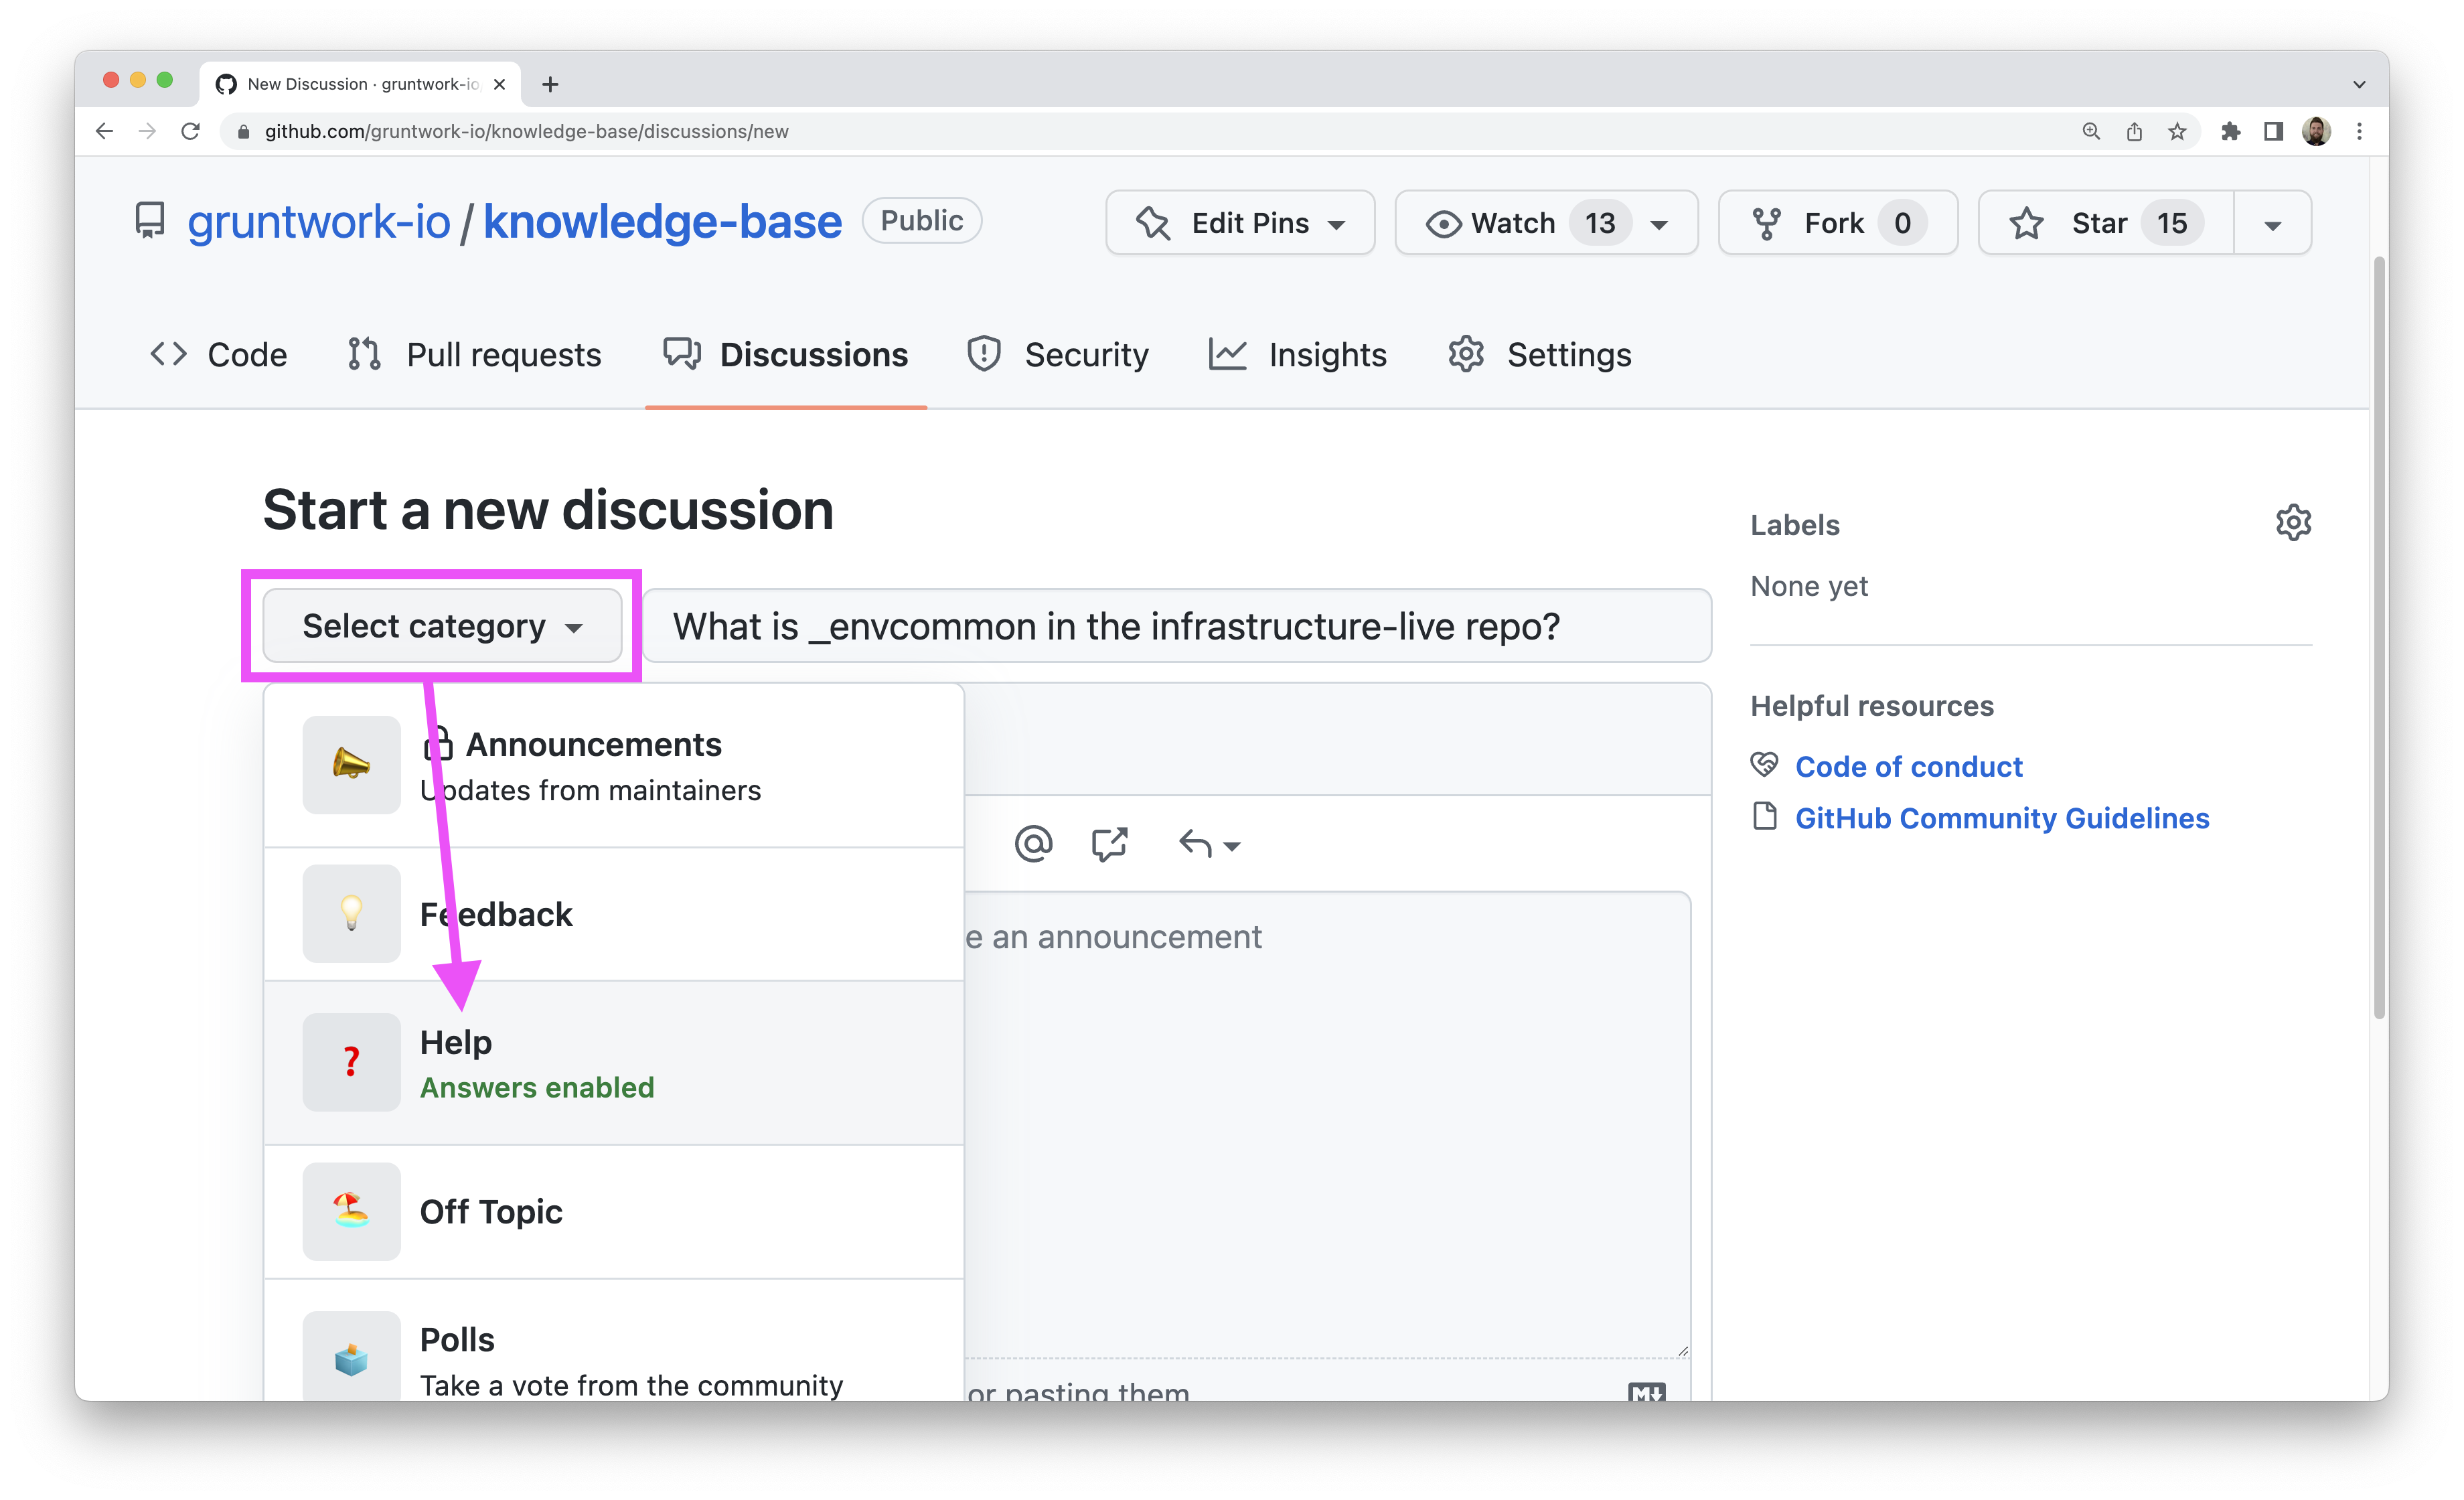This screenshot has width=2464, height=1500.
Task: Toggle the browser side panel icon
Action: 2273,131
